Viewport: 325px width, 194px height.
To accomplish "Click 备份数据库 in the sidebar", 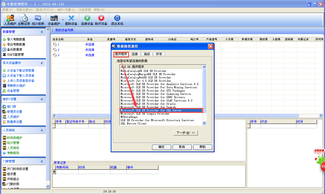I will tap(15, 50).
